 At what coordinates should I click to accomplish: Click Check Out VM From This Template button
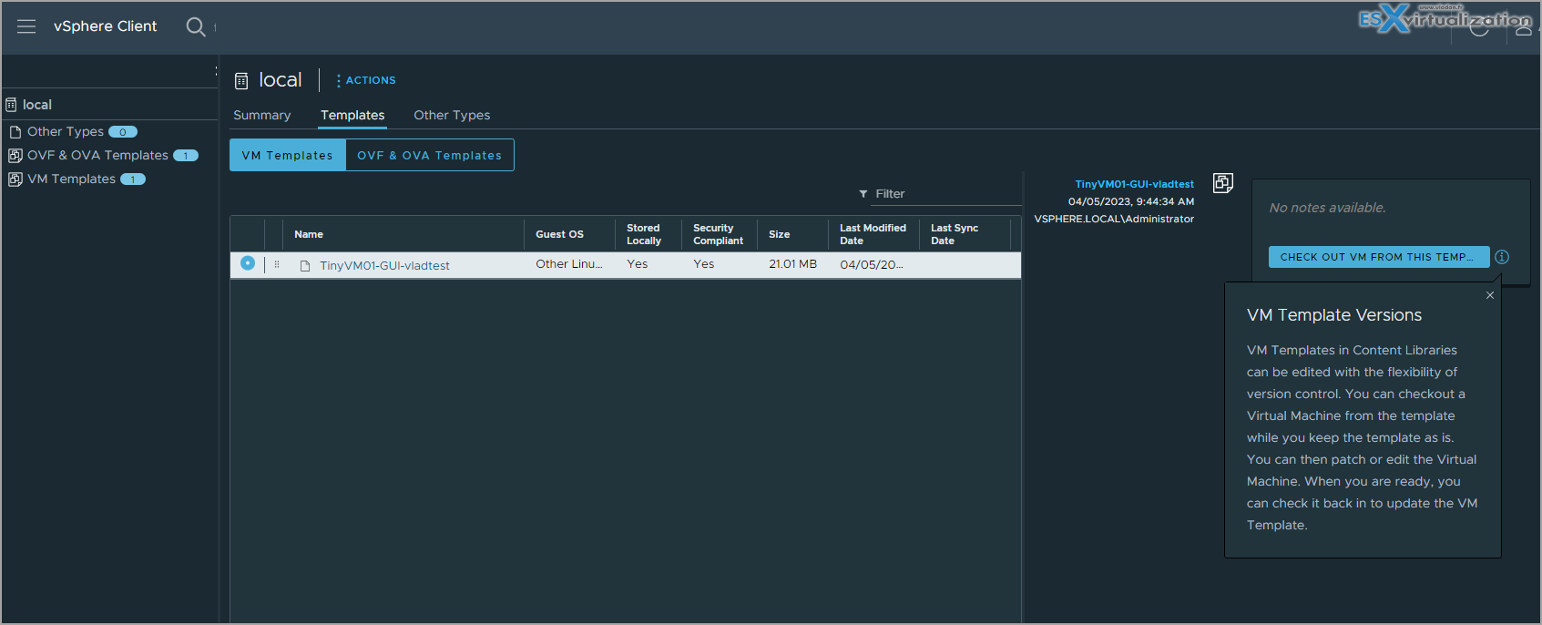[x=1379, y=257]
